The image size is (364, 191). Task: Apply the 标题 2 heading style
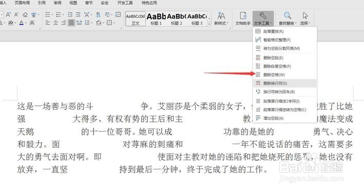pyautogui.click(x=177, y=19)
